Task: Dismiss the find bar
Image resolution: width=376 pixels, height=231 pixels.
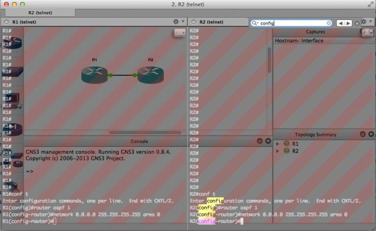Action: [357, 24]
